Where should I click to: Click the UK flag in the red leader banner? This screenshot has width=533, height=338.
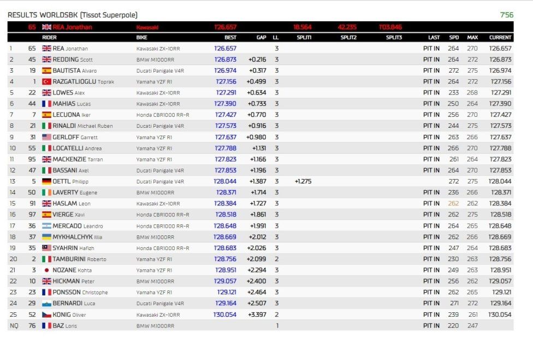coord(46,27)
